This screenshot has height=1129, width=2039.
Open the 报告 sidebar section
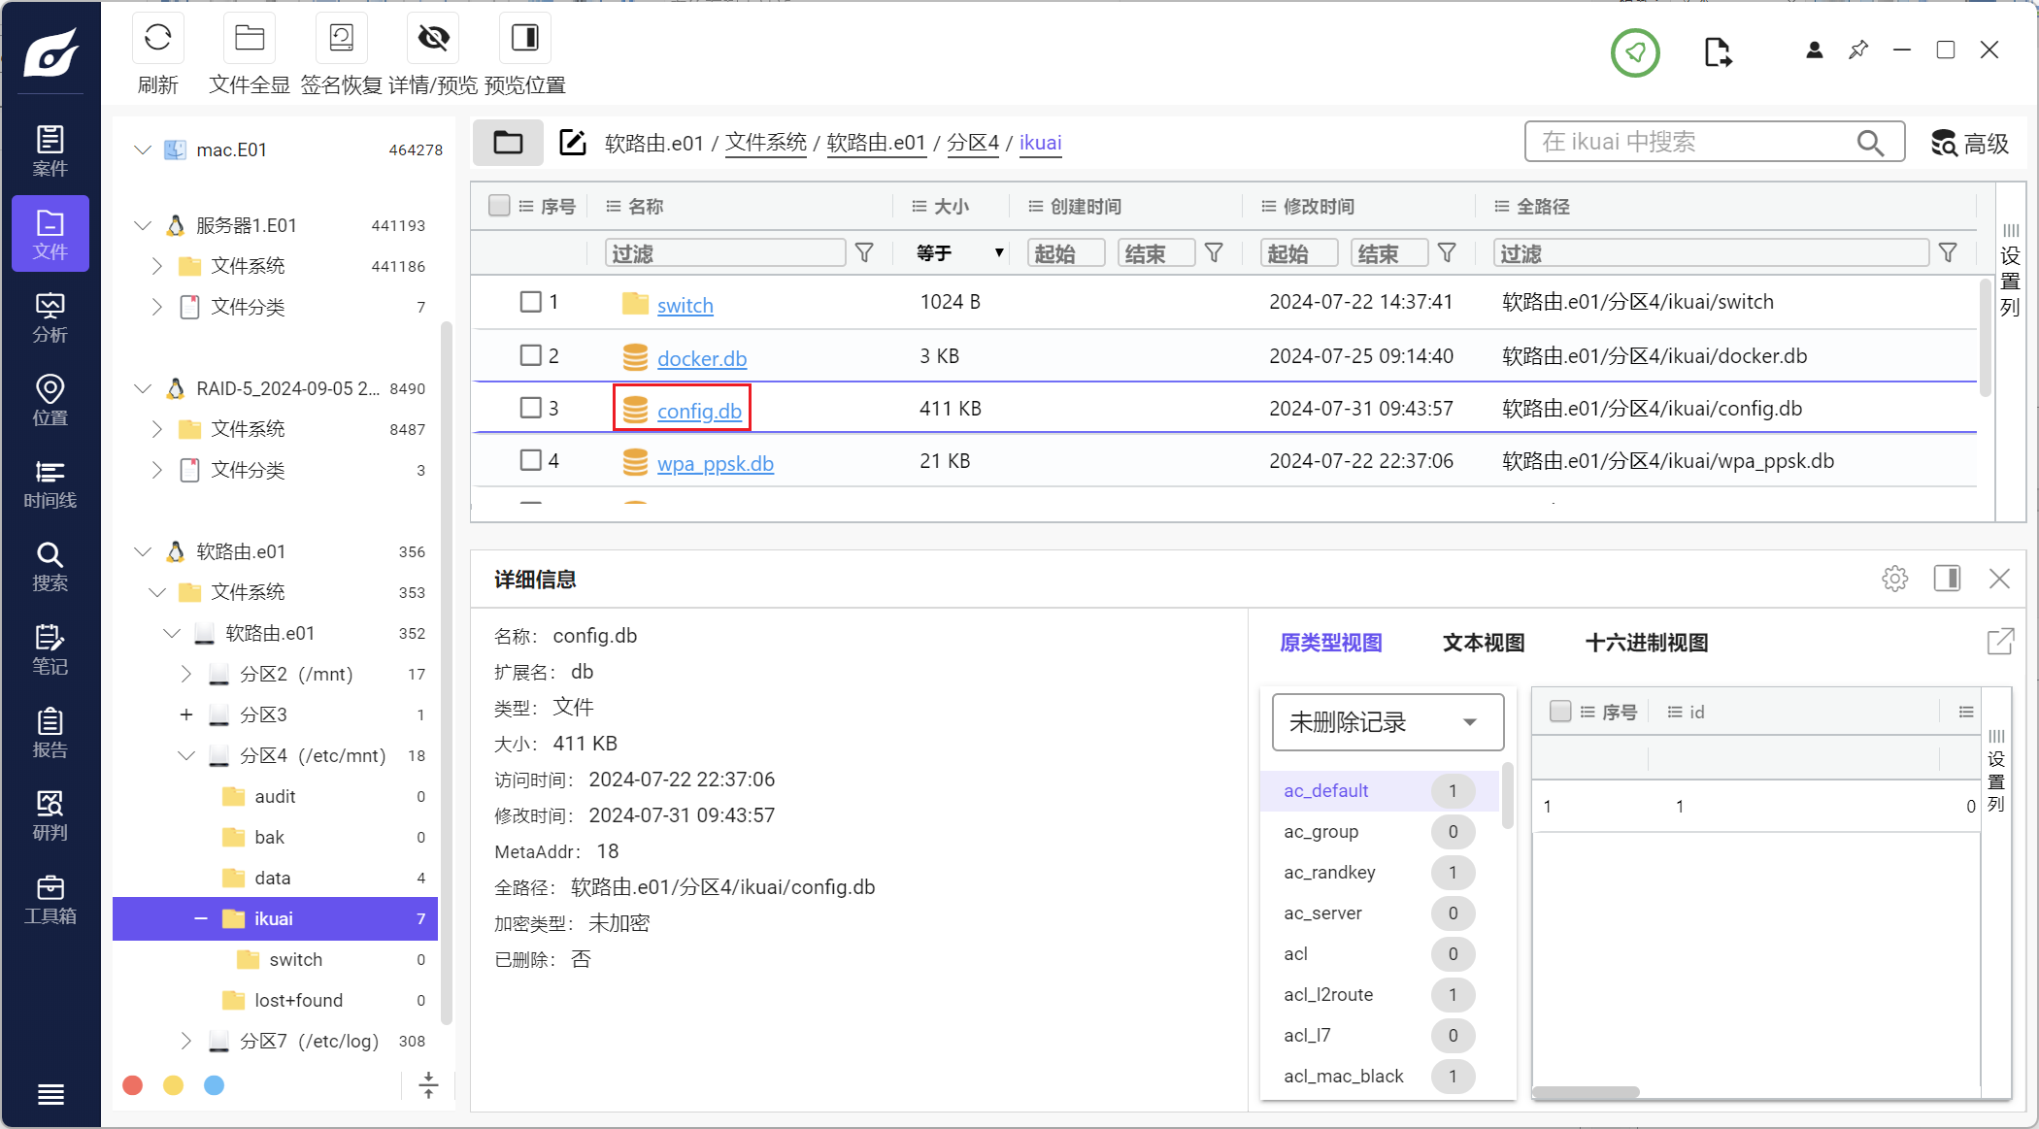(50, 733)
